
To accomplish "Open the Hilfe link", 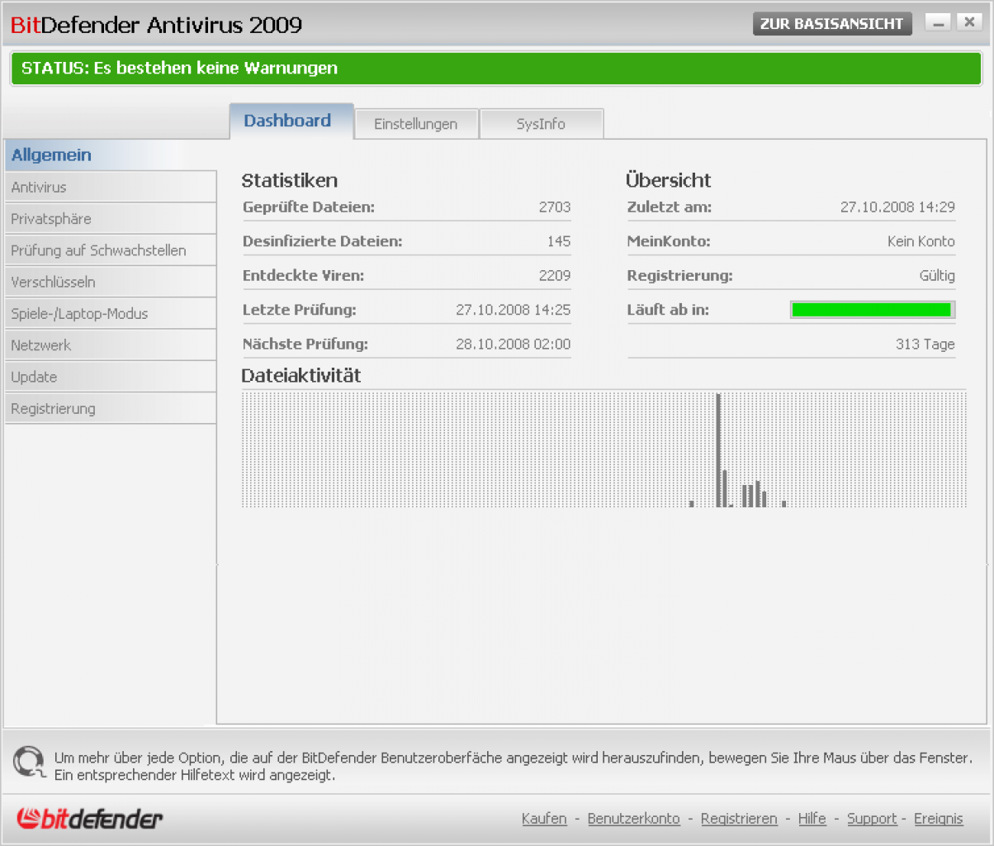I will [x=812, y=819].
